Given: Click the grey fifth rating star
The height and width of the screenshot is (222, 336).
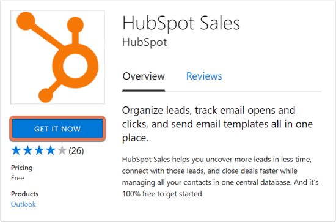Looking at the screenshot, I should [x=62, y=150].
